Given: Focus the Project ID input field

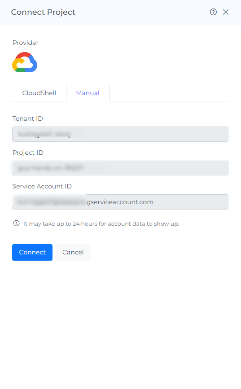Looking at the screenshot, I should (x=120, y=168).
